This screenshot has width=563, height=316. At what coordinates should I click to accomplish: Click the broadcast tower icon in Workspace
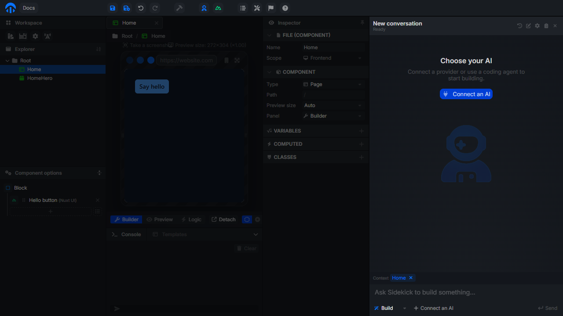(x=48, y=36)
